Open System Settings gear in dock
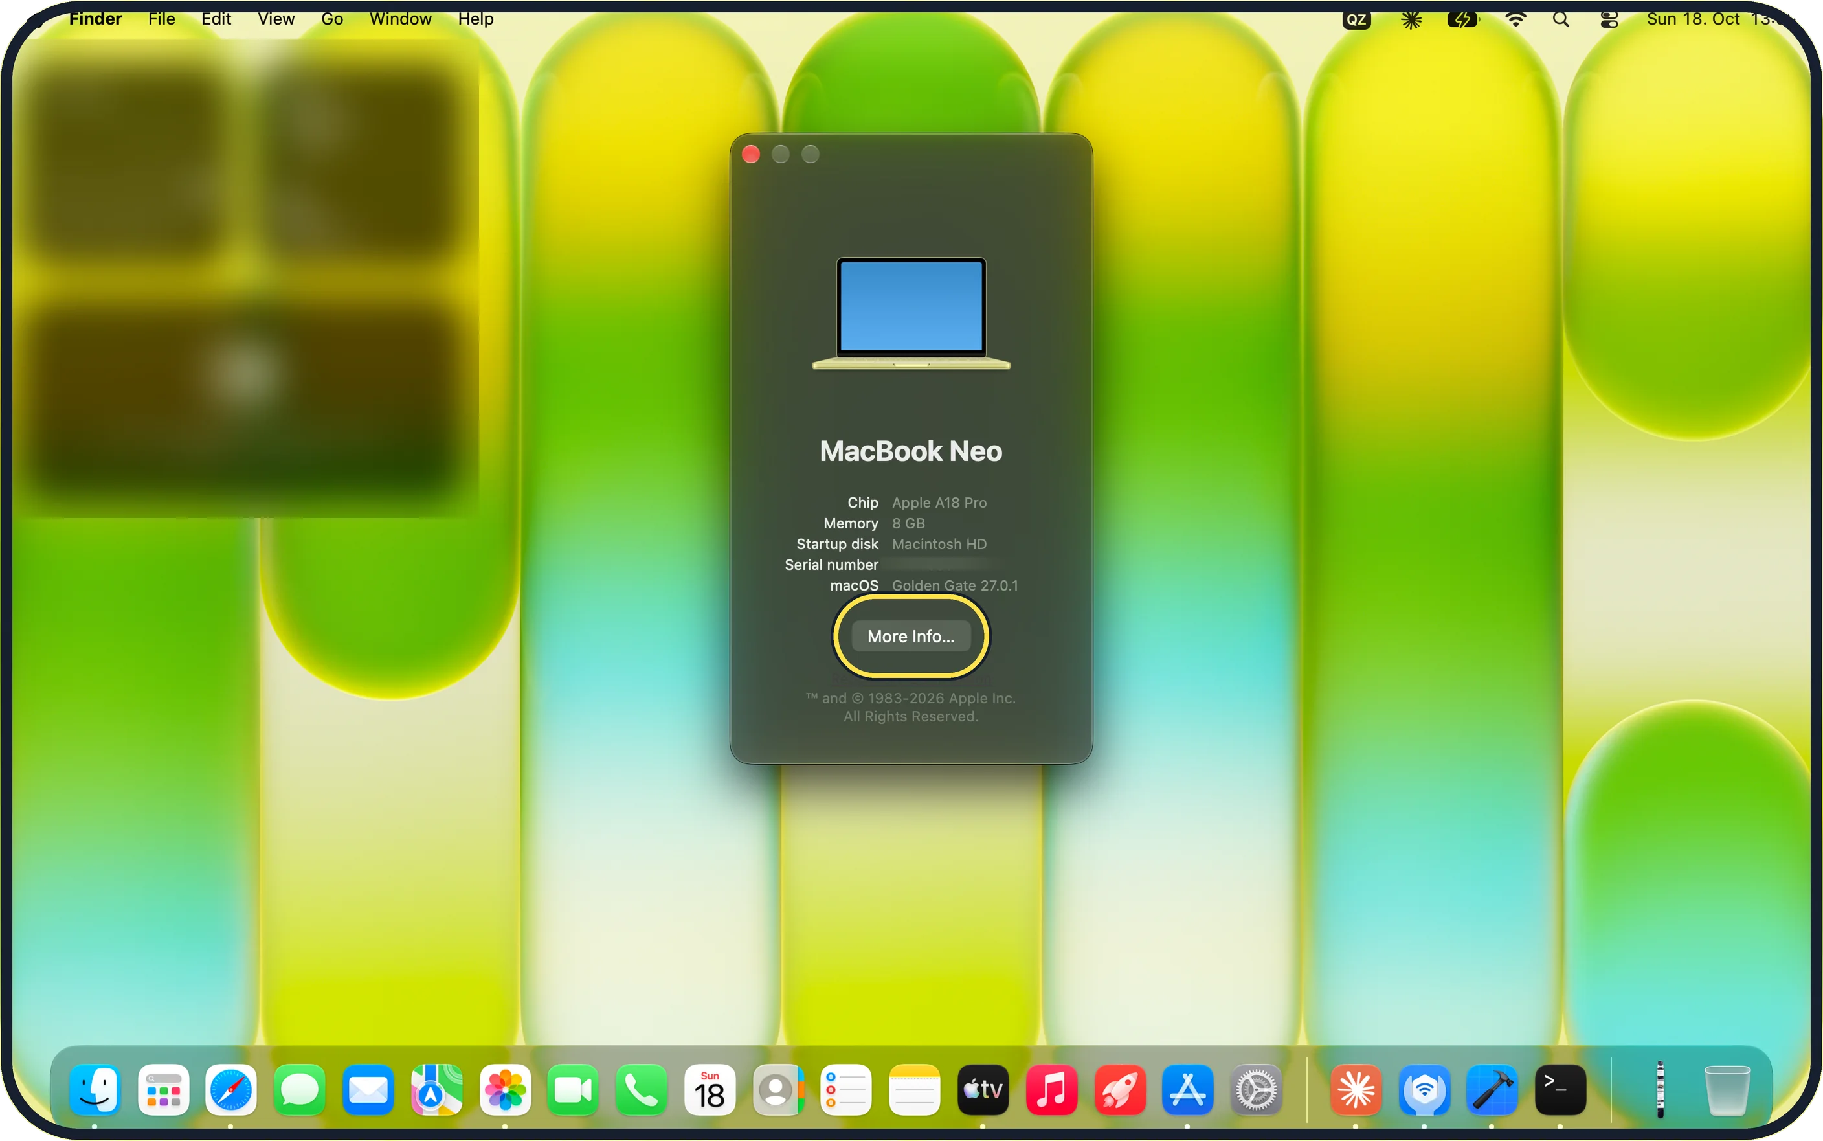 (x=1257, y=1090)
